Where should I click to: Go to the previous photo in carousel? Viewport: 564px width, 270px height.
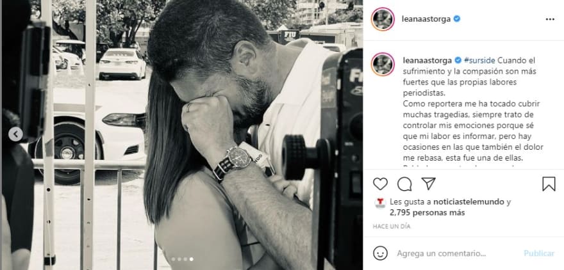(15, 134)
